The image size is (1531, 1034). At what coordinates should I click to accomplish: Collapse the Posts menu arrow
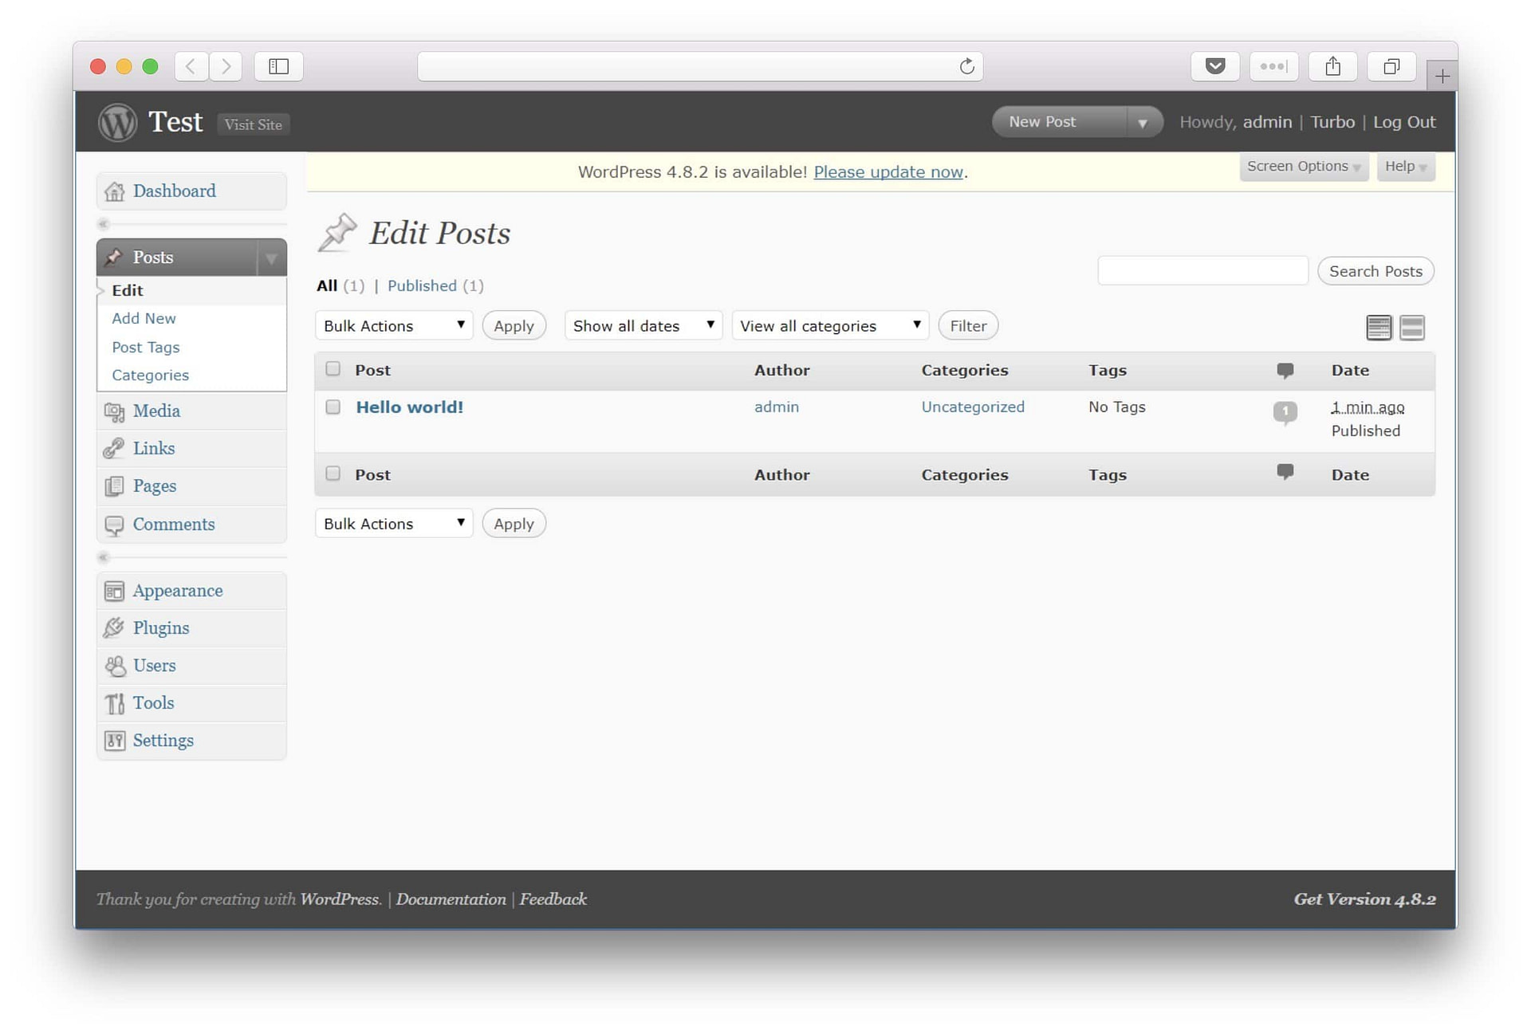pyautogui.click(x=271, y=258)
